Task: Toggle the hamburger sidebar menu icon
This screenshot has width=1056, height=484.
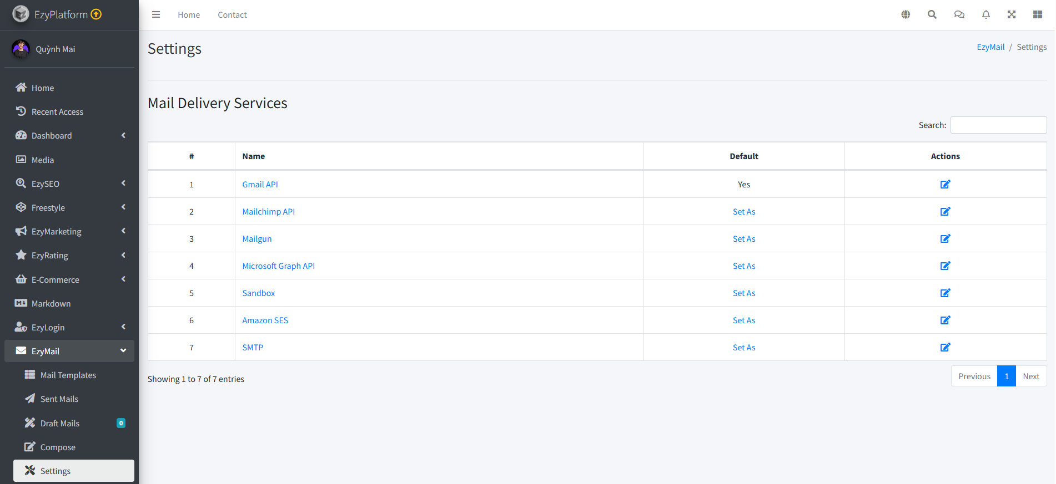Action: pos(156,14)
